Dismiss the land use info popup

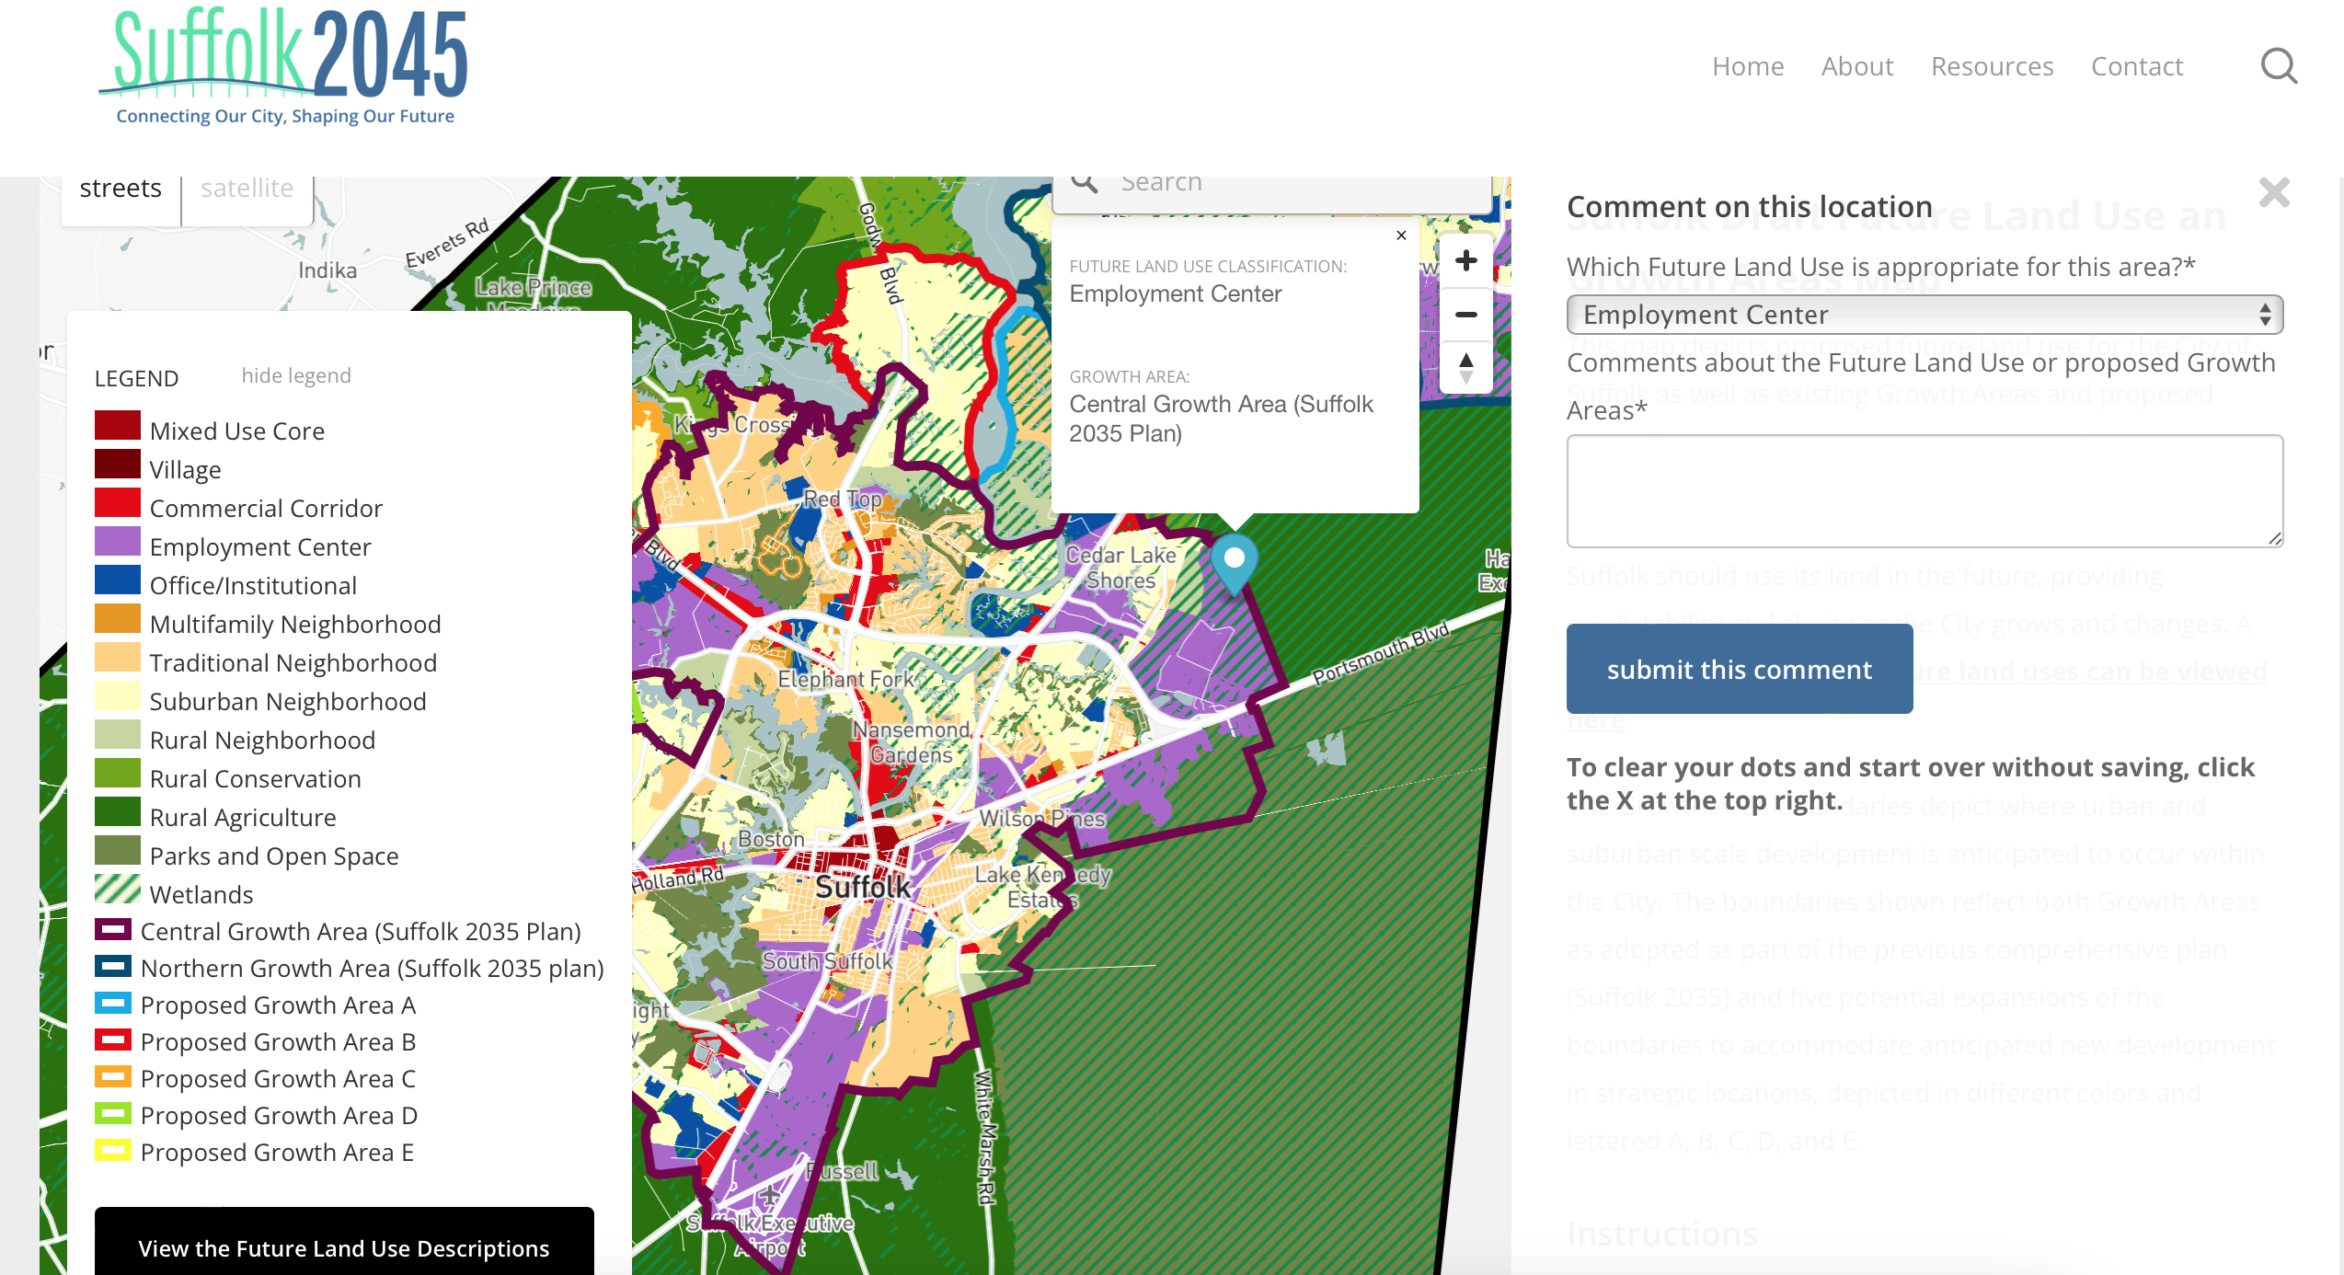coord(1401,235)
